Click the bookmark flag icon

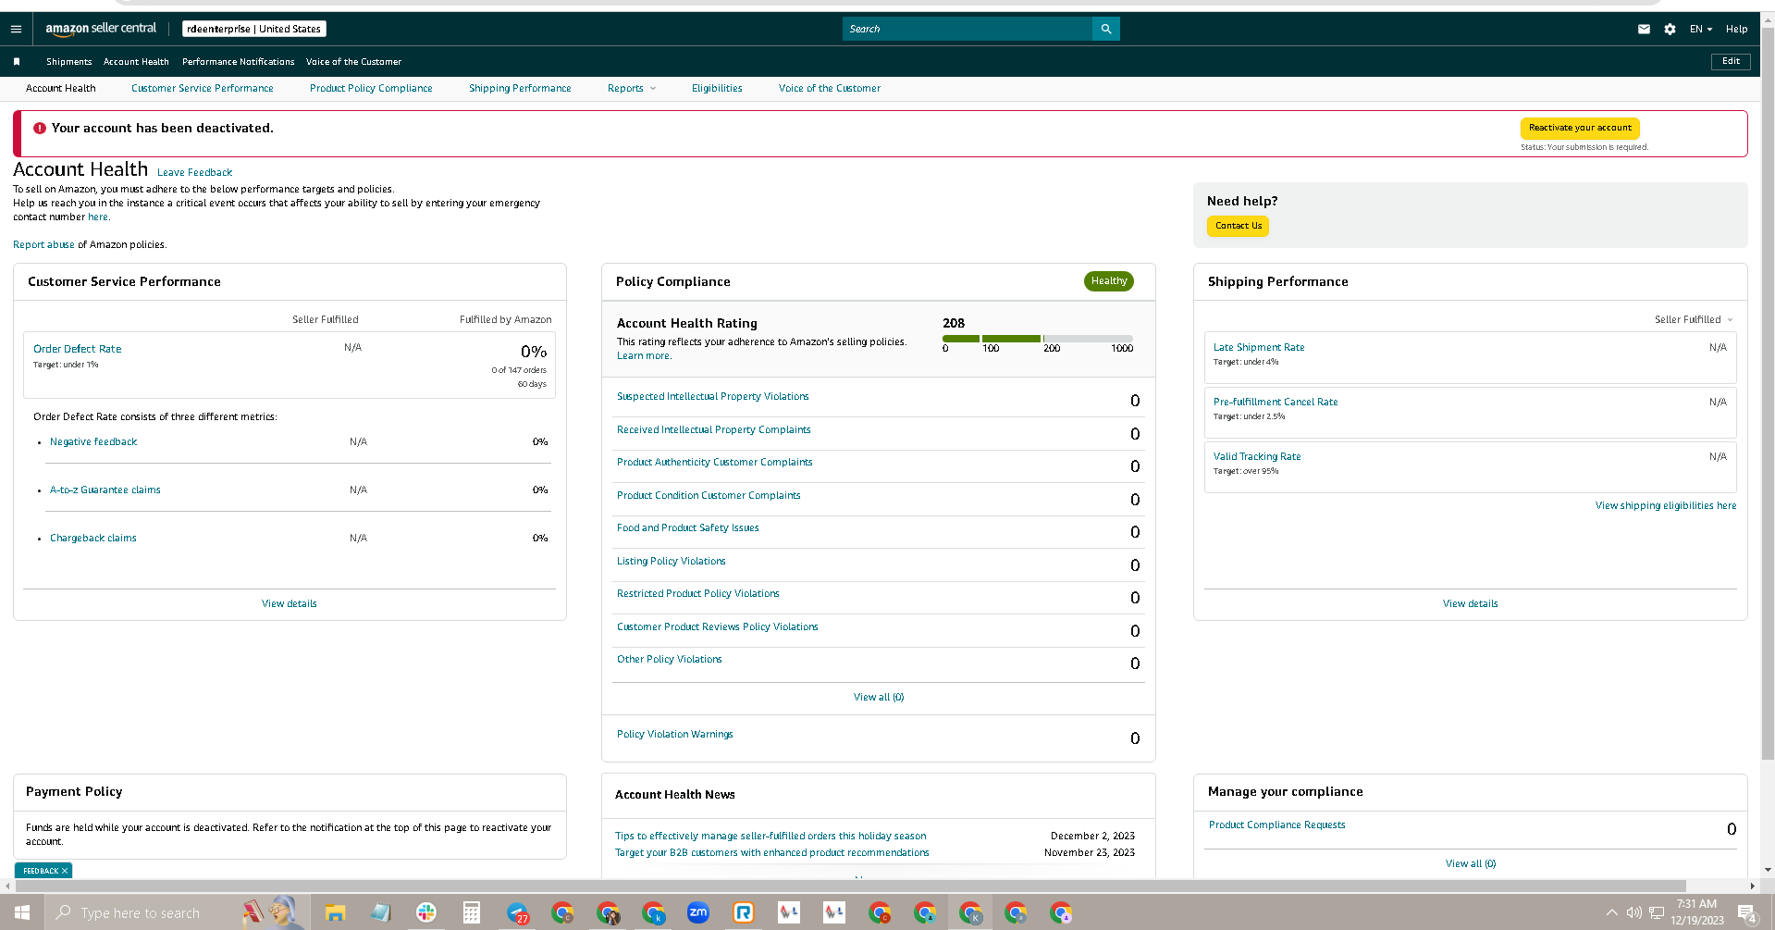(17, 62)
